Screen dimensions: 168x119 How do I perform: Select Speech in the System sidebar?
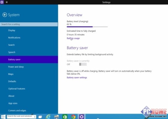pos(29,52)
